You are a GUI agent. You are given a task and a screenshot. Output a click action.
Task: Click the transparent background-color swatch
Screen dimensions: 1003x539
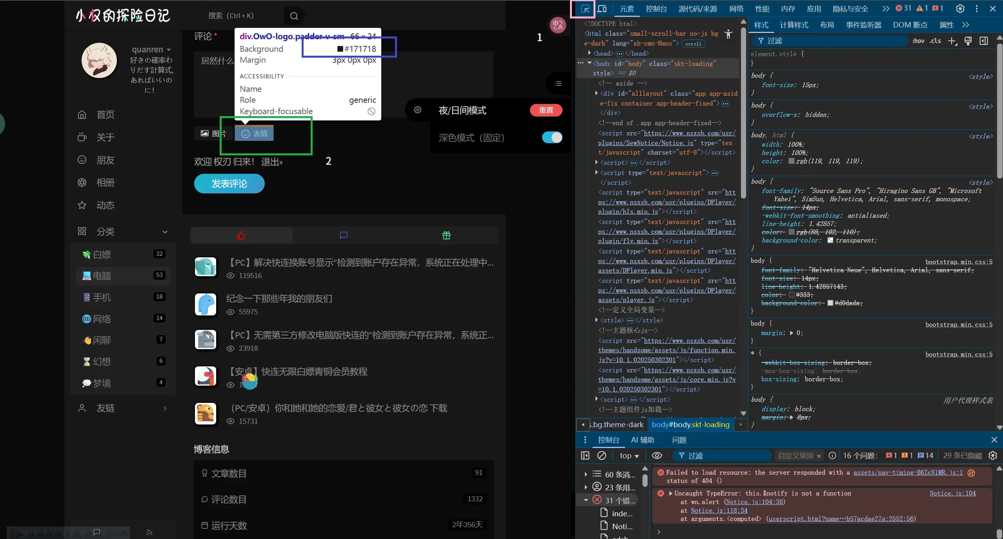tap(830, 240)
